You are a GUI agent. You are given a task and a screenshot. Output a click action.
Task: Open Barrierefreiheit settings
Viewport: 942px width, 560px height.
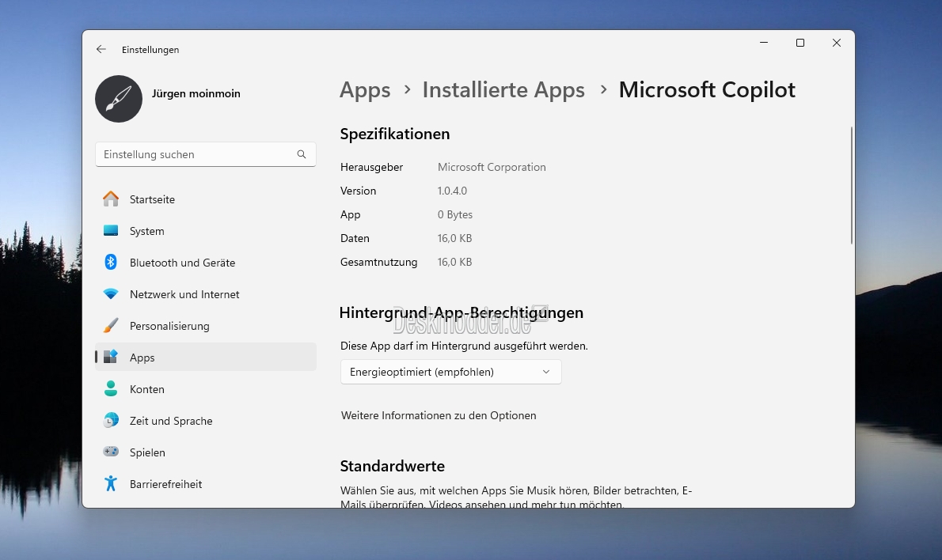206,484
